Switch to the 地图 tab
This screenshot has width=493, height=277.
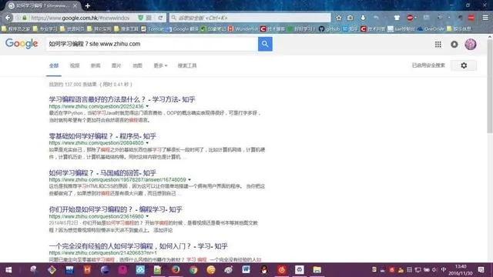[137, 65]
